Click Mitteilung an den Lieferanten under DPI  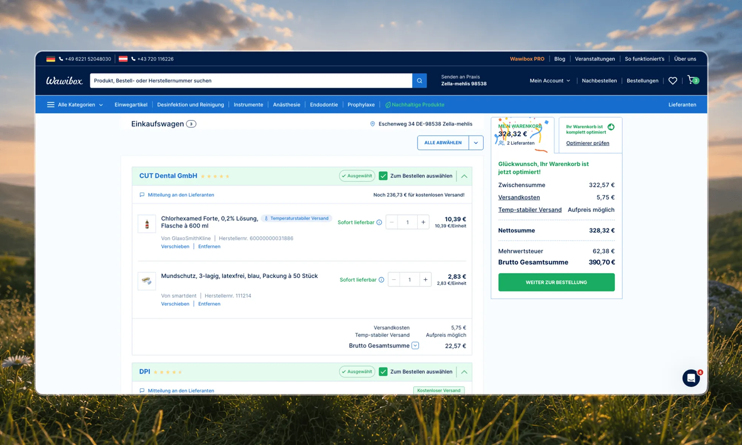[181, 390]
